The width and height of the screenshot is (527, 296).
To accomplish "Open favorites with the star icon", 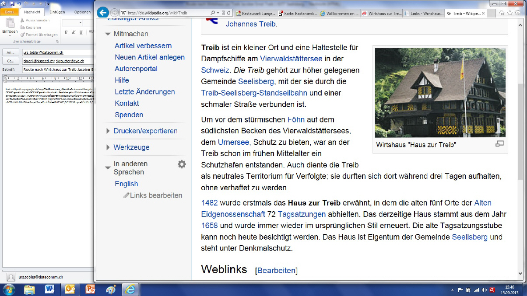I will coord(510,13).
